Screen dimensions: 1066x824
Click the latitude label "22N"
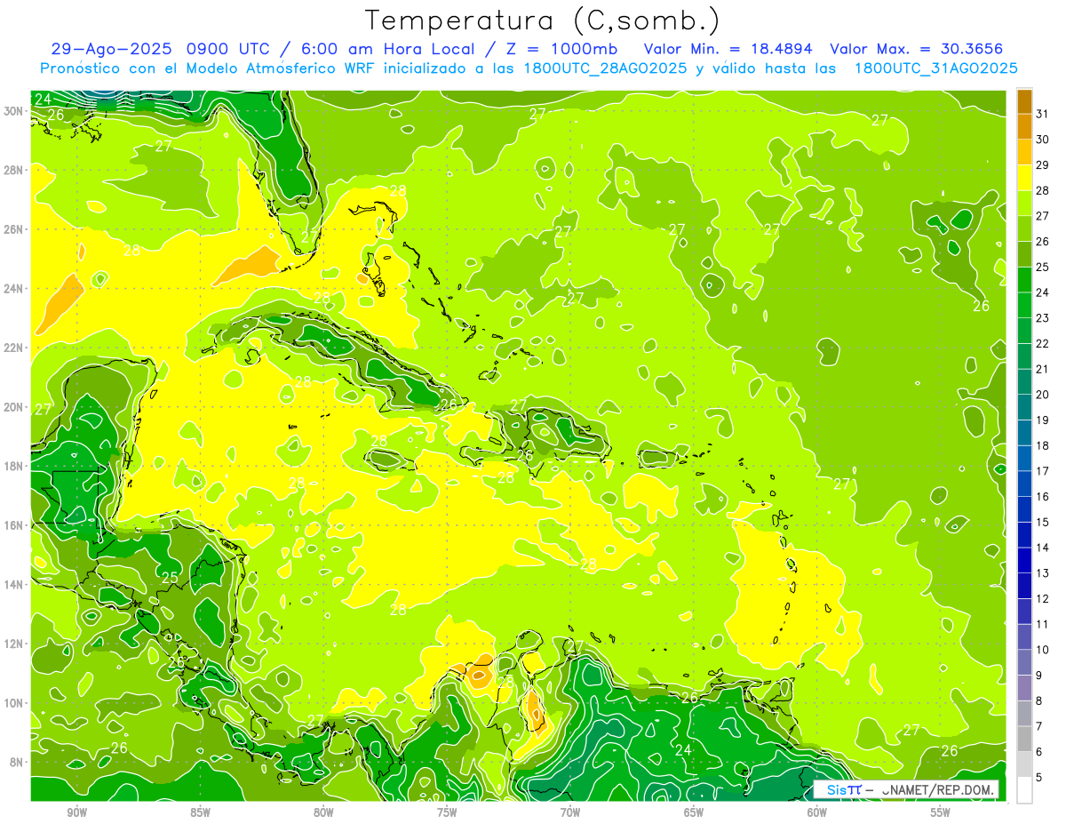tap(13, 348)
